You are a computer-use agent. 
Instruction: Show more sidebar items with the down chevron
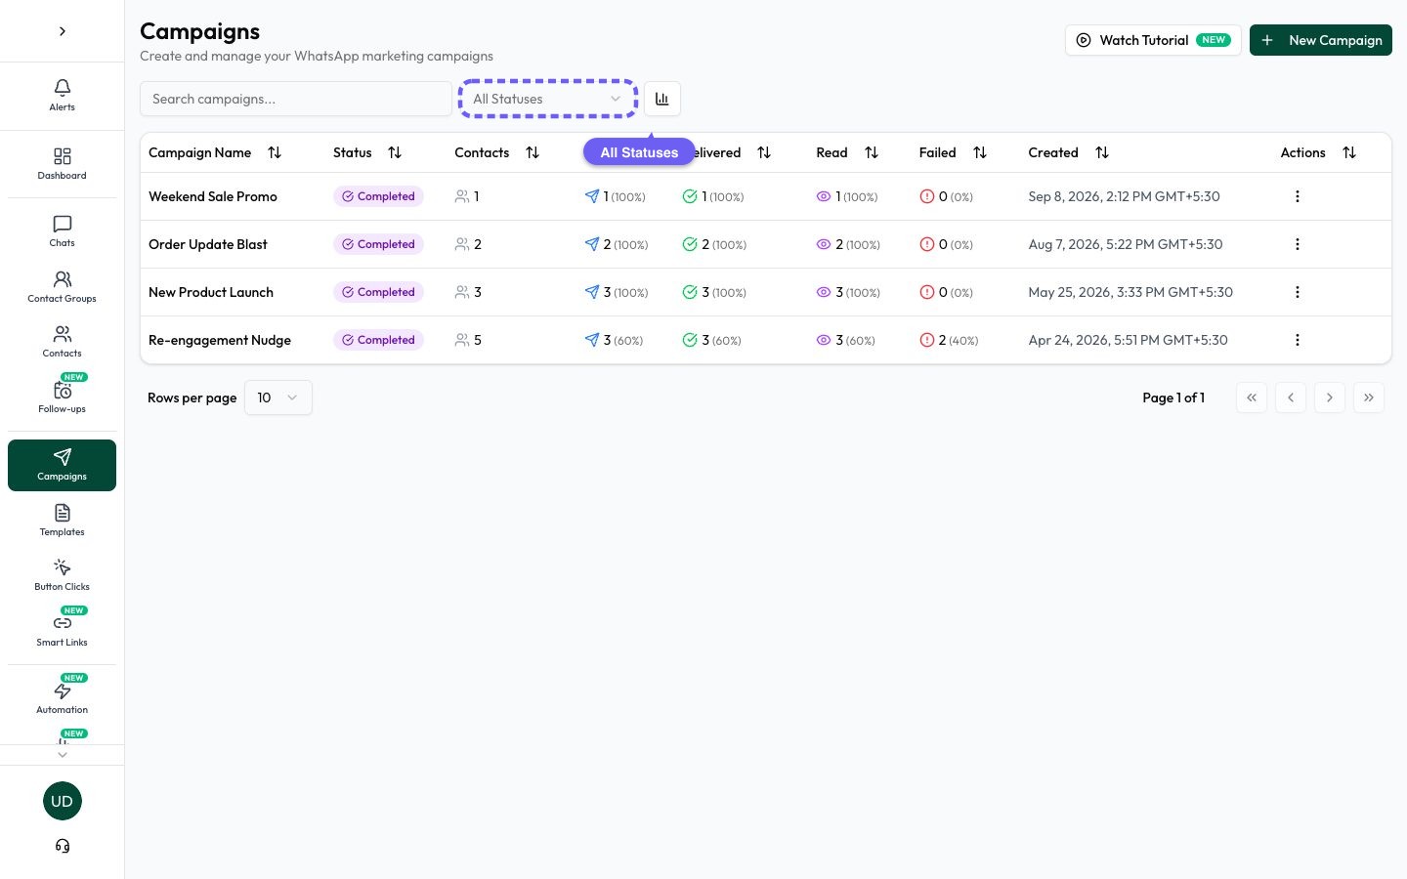[63, 755]
